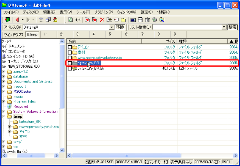Tick the checkbox for bgtexture_BR.lzh file

pyautogui.click(x=70, y=69)
